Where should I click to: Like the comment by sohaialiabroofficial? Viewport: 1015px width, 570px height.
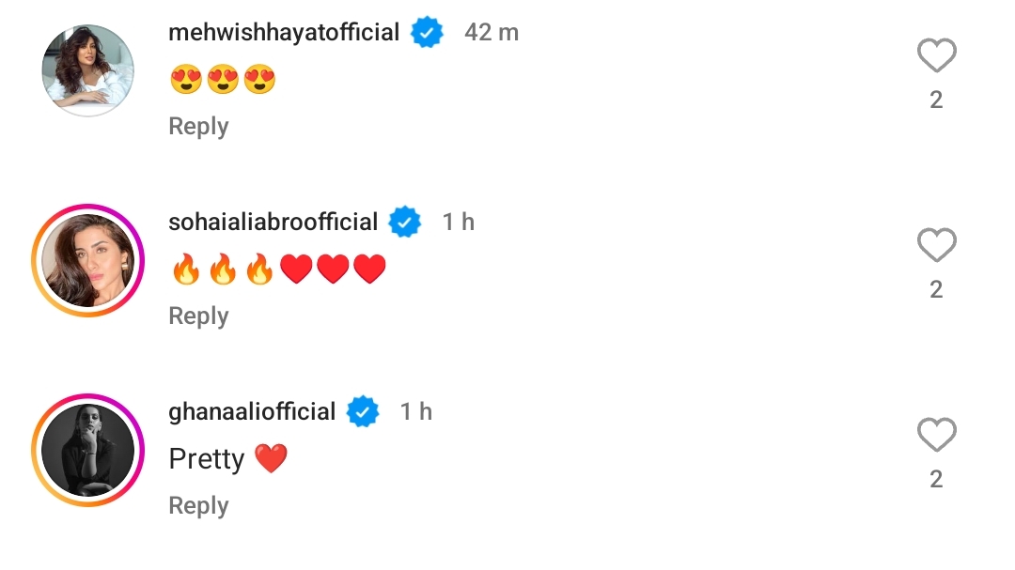(936, 247)
